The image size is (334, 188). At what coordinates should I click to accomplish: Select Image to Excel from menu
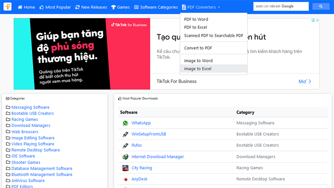[x=197, y=69]
